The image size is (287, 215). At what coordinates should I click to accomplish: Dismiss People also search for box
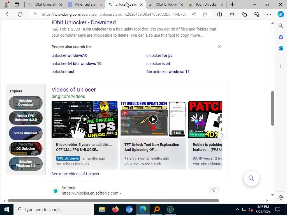click(219, 47)
